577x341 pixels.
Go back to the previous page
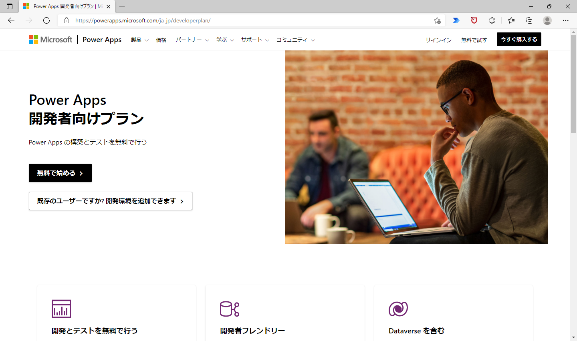11,20
